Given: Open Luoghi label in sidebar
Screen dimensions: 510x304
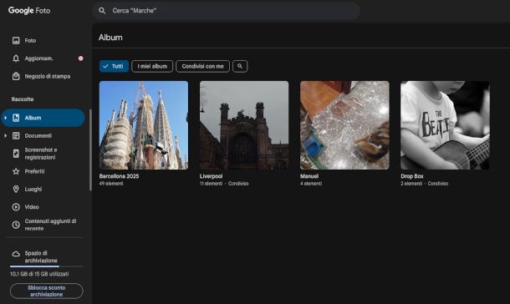Looking at the screenshot, I should (x=33, y=189).
